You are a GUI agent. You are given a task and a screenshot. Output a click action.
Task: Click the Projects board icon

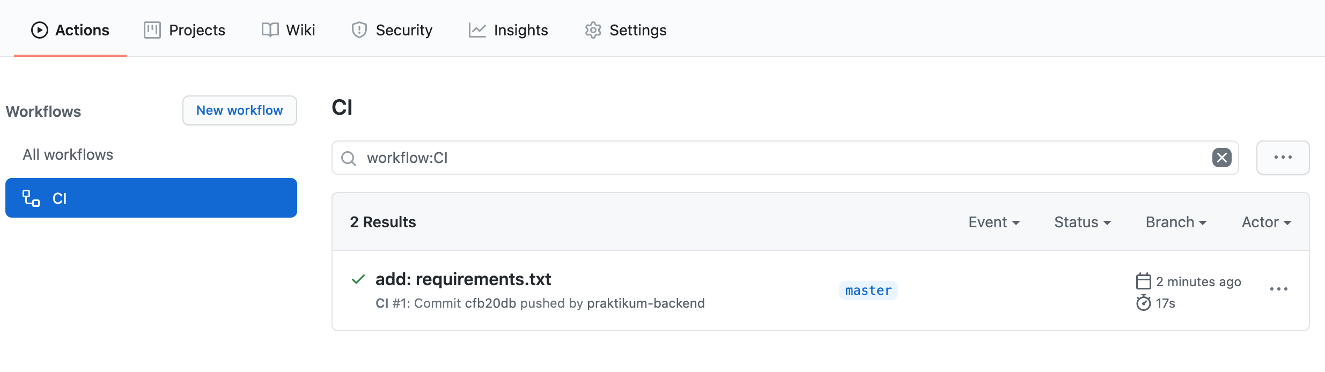[x=152, y=30]
